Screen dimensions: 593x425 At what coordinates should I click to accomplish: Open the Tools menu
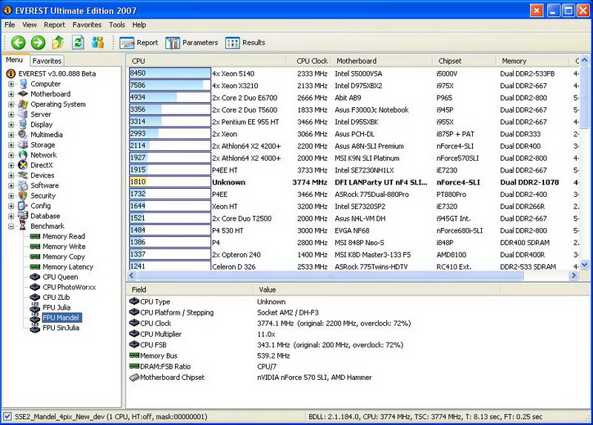(x=117, y=25)
